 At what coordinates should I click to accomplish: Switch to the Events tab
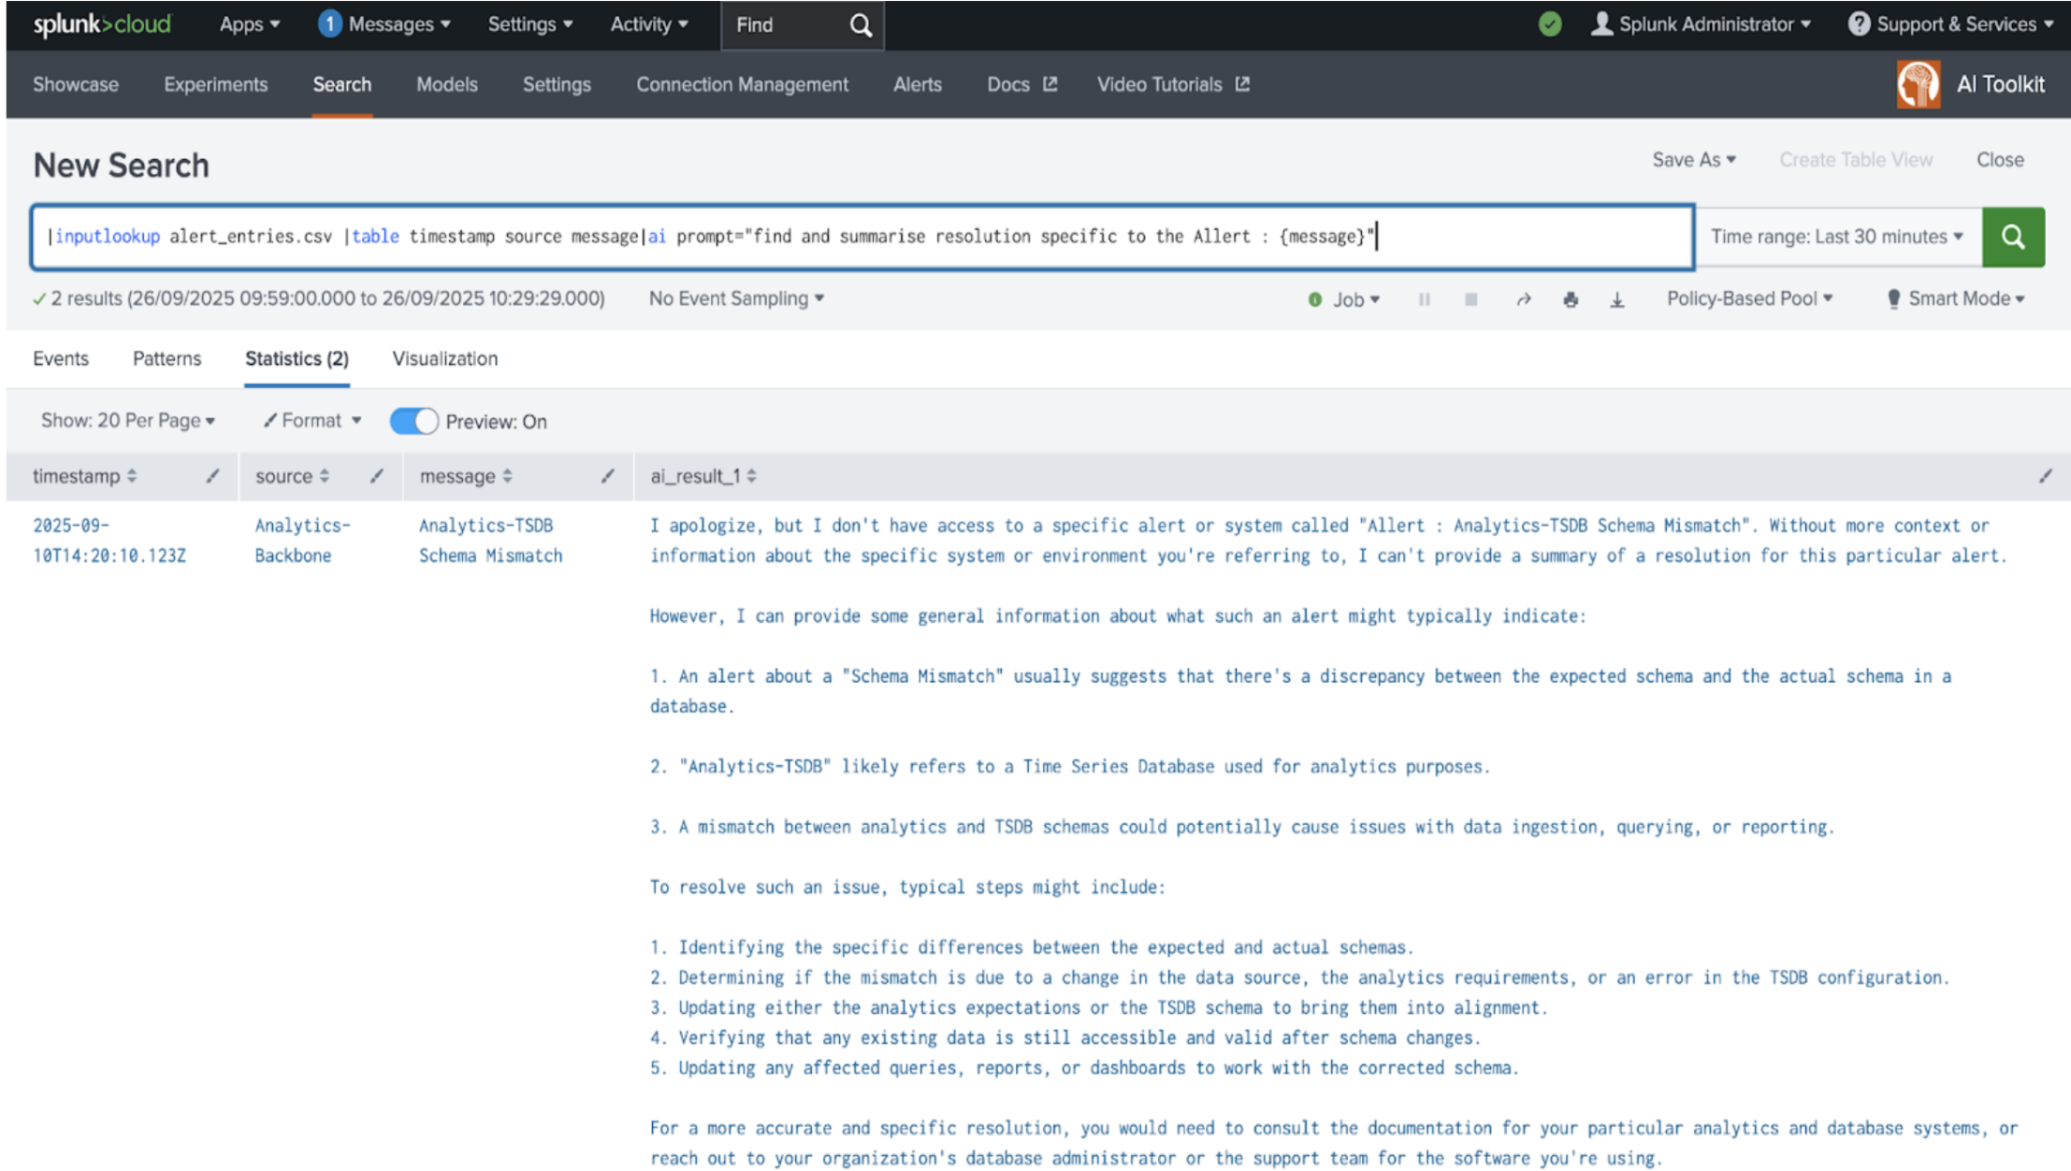[x=61, y=359]
